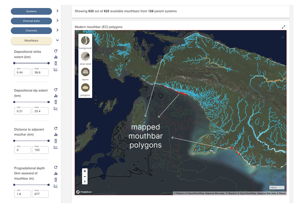301x208 pixels.
Task: Zoom out on the map
Action: click(85, 176)
